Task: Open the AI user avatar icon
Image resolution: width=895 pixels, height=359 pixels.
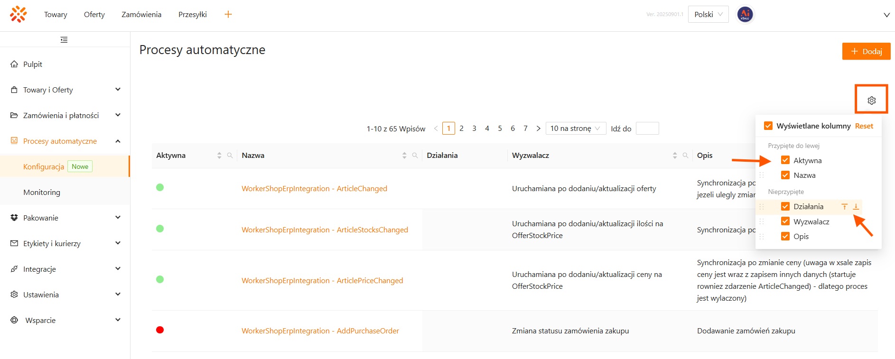Action: click(x=745, y=14)
